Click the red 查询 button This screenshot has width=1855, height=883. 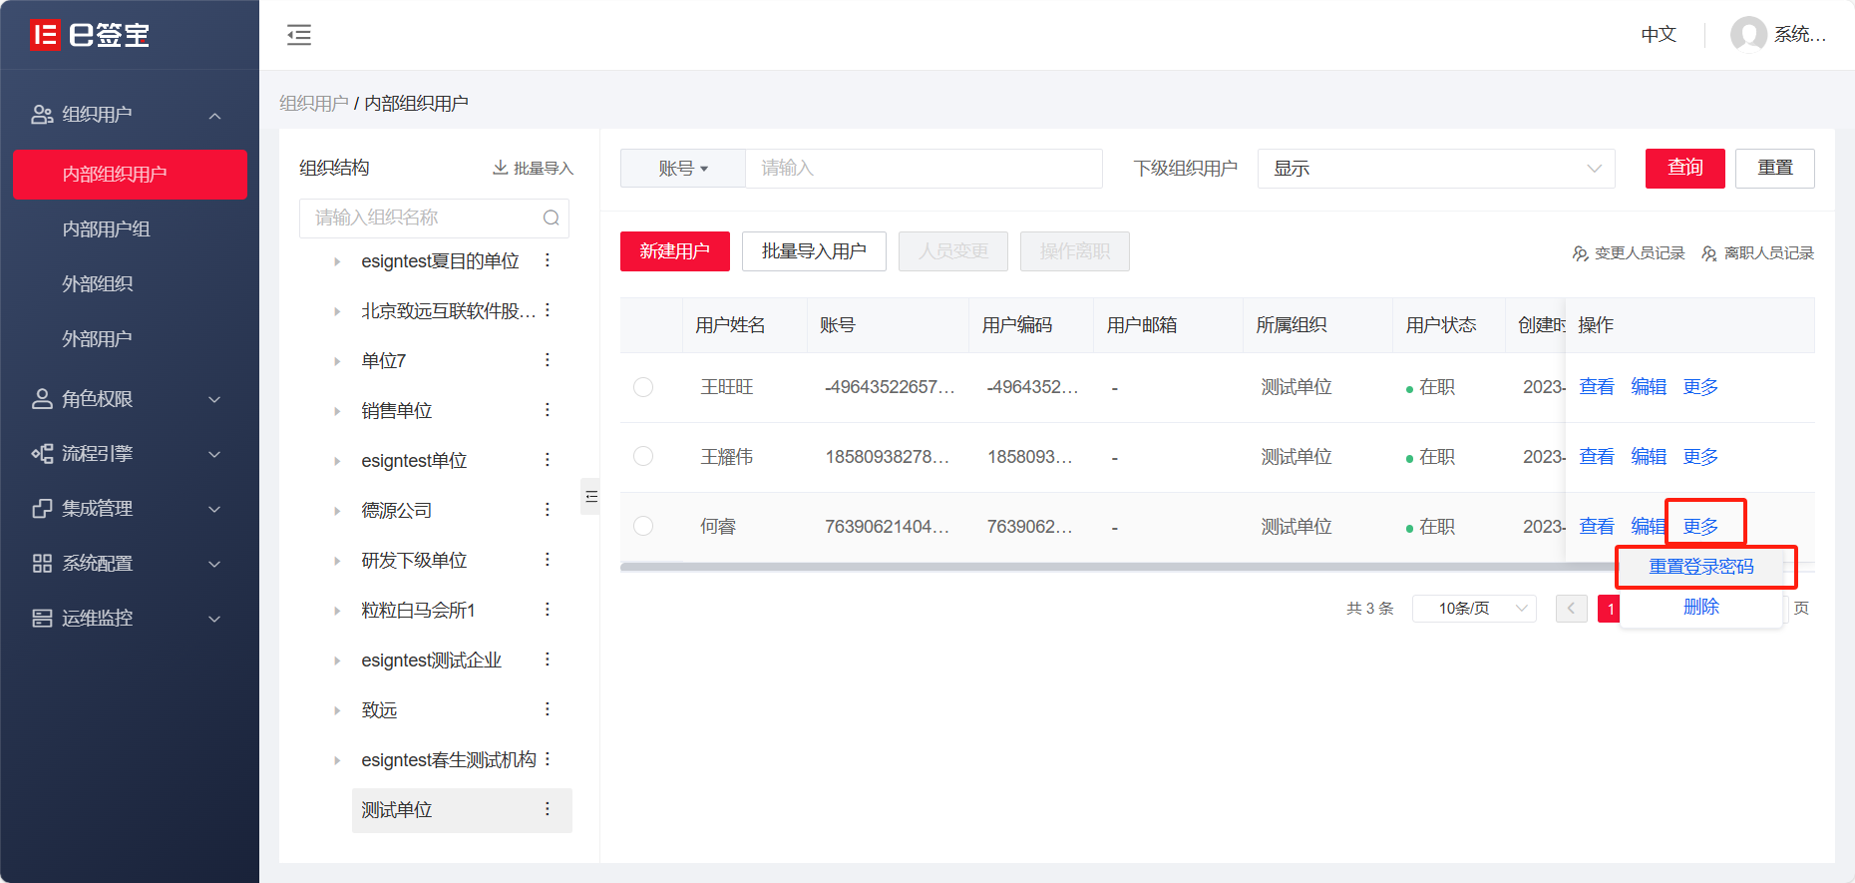[1684, 168]
